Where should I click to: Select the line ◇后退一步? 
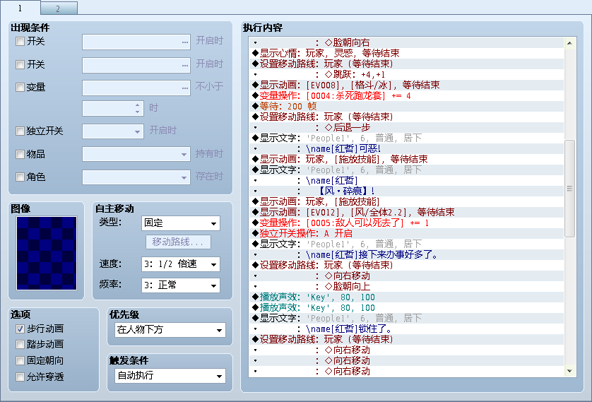click(408, 127)
